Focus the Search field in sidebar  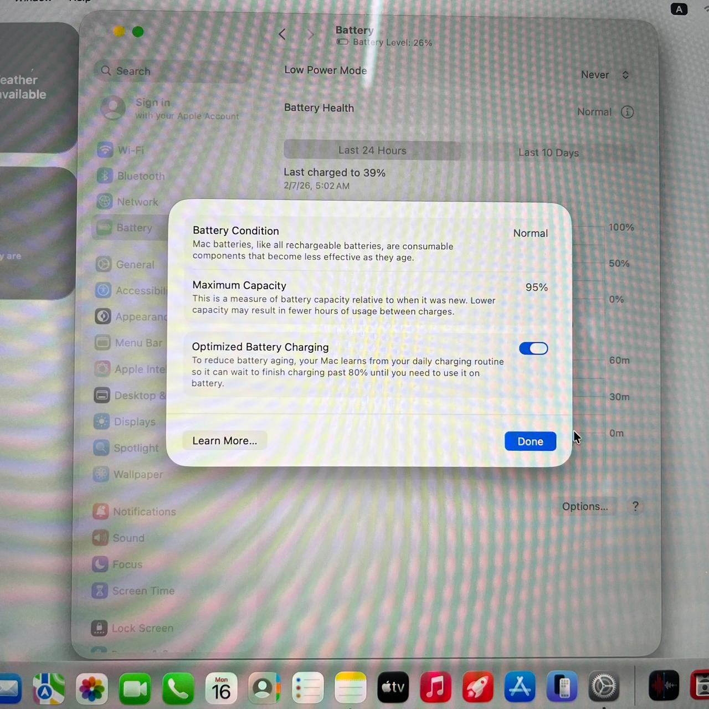(x=173, y=71)
